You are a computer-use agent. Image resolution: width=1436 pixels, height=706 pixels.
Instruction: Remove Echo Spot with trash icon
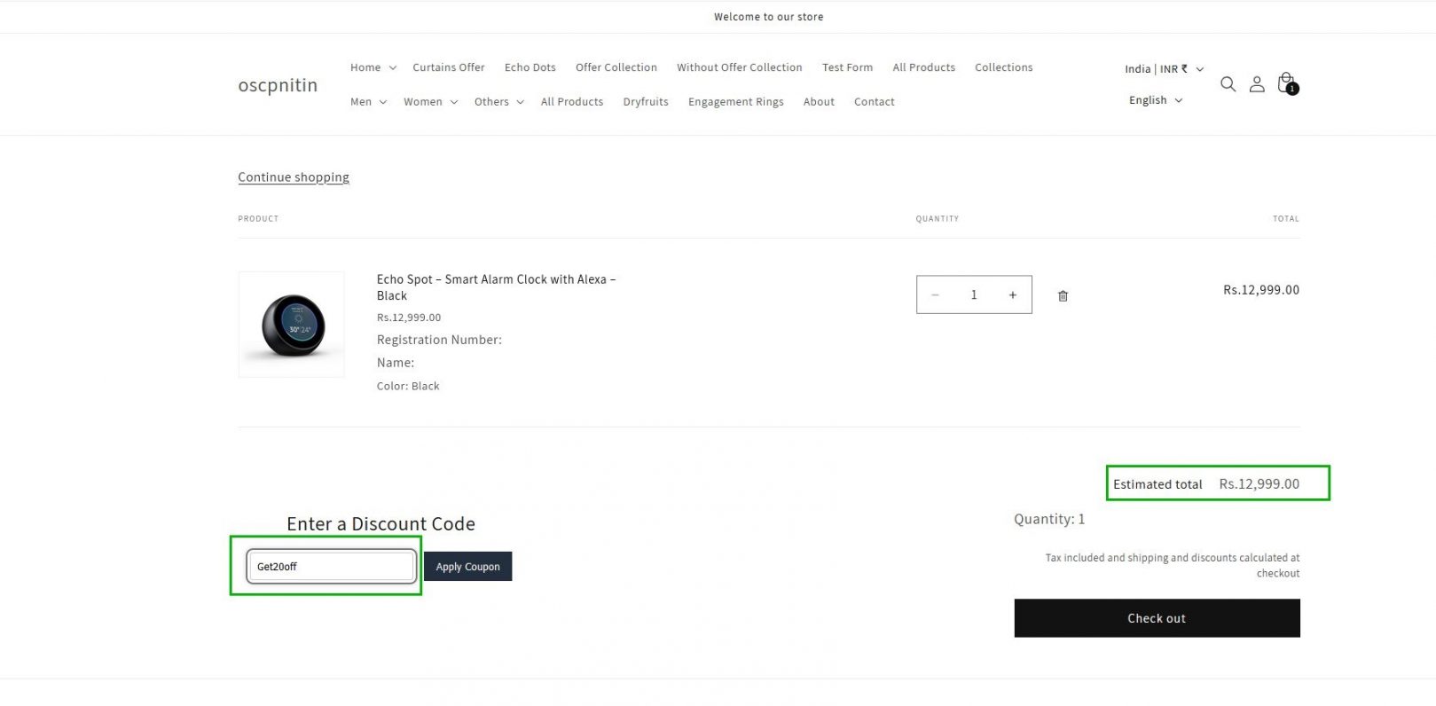(x=1063, y=296)
